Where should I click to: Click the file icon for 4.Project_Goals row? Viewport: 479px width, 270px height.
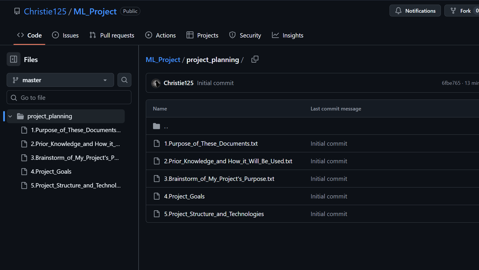(156, 196)
